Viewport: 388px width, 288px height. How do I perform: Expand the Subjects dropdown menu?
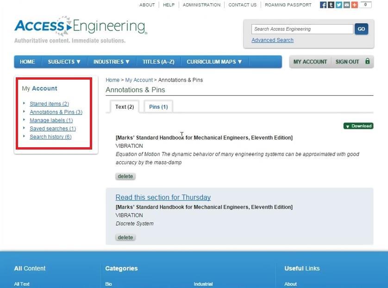[64, 62]
